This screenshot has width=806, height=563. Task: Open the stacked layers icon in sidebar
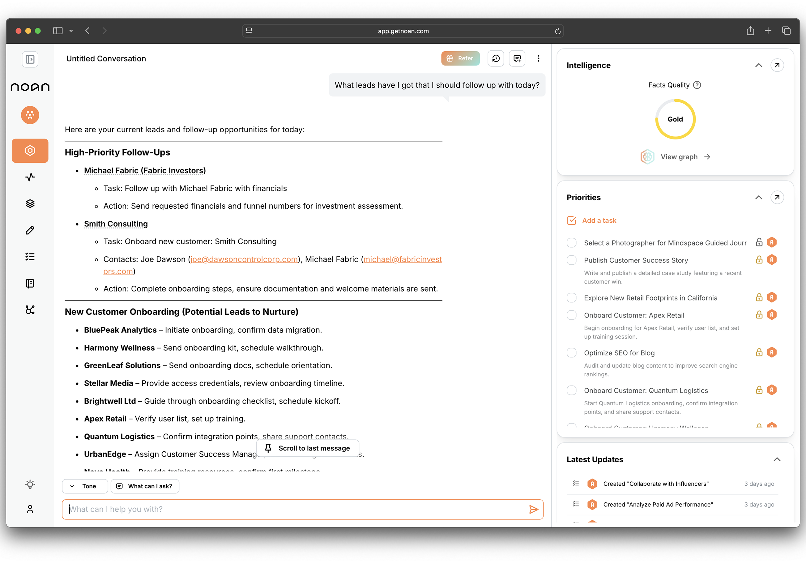tap(30, 203)
